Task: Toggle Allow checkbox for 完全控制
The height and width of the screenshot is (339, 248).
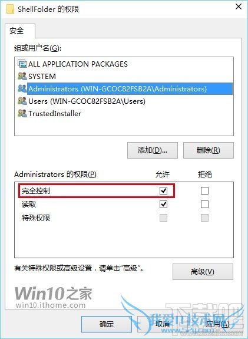Action: (x=163, y=190)
